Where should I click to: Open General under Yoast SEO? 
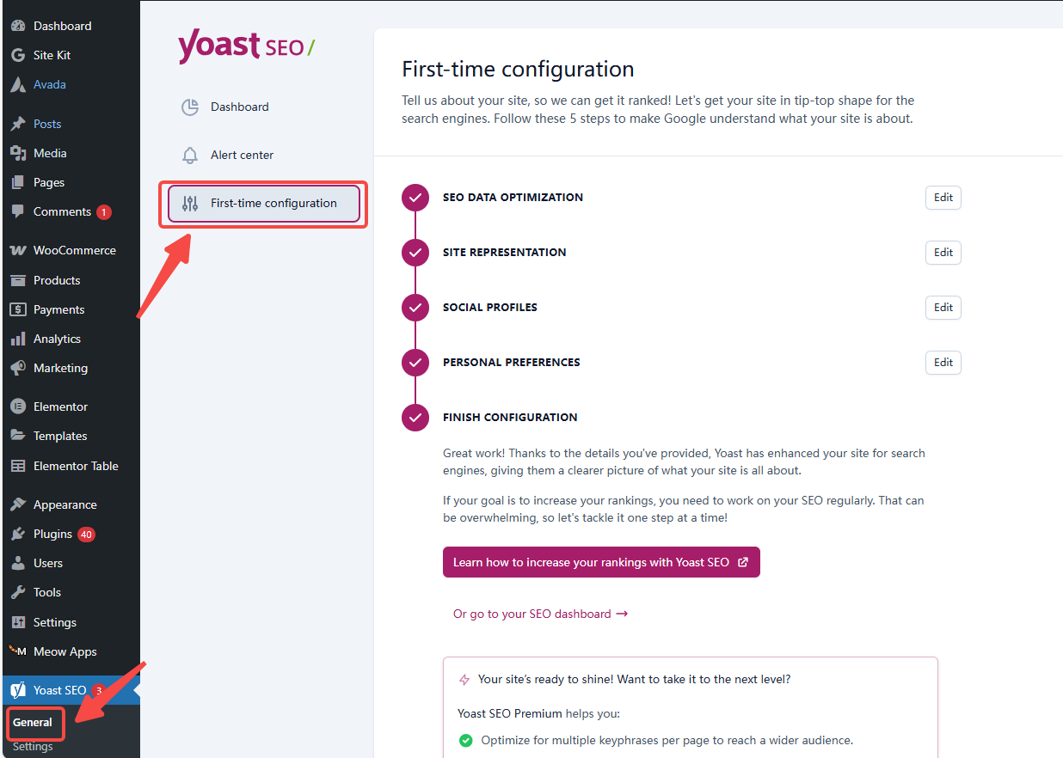[32, 724]
